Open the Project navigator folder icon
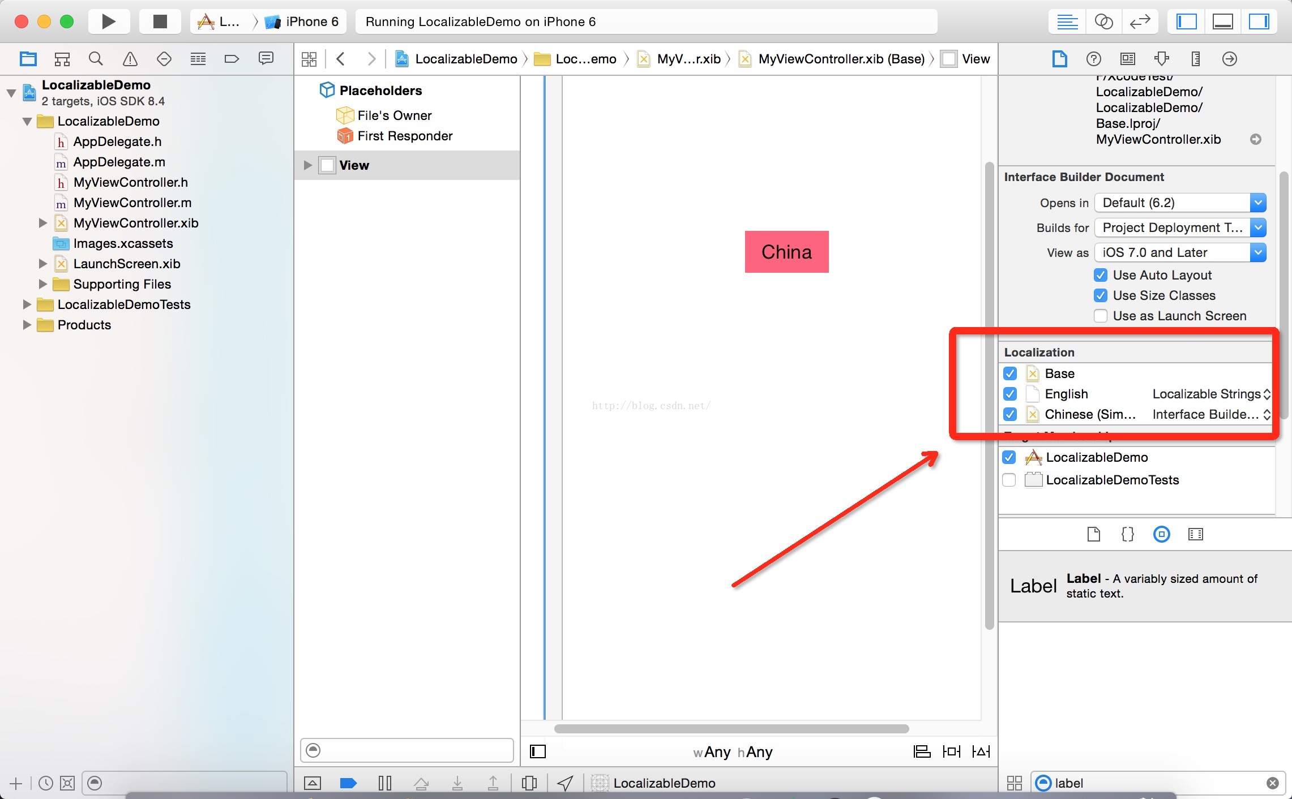This screenshot has height=799, width=1292. (28, 59)
